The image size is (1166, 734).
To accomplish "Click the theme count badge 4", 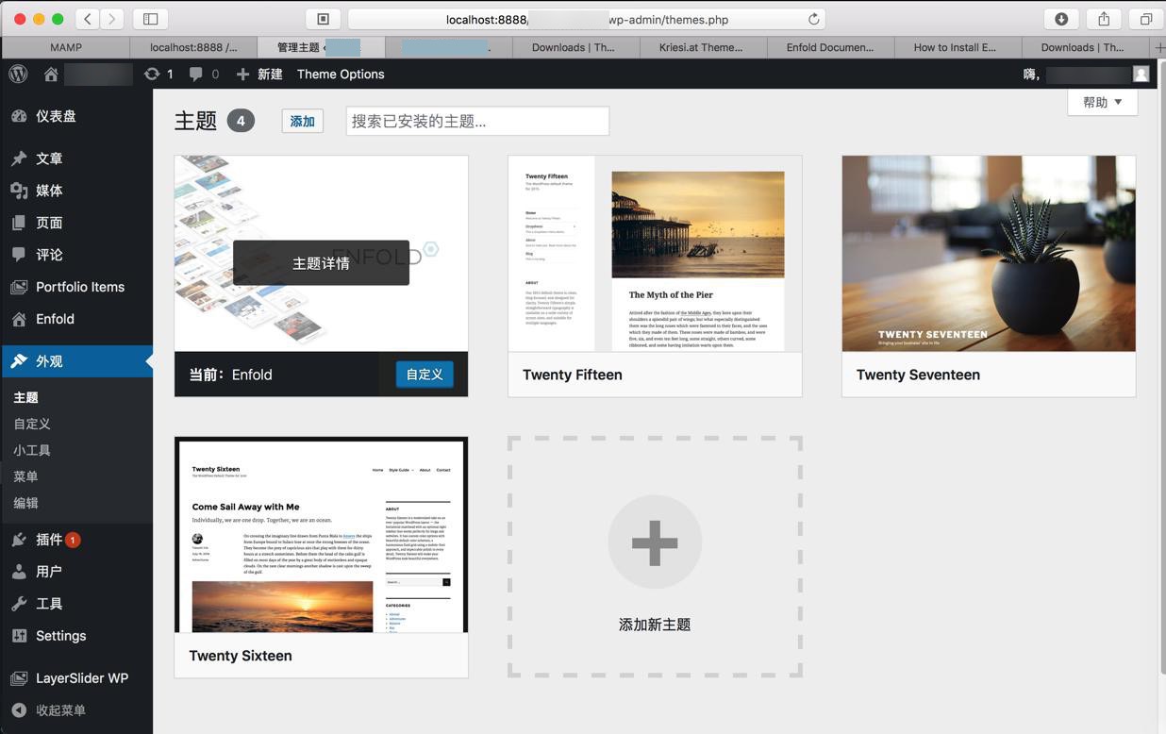I will pyautogui.click(x=241, y=121).
